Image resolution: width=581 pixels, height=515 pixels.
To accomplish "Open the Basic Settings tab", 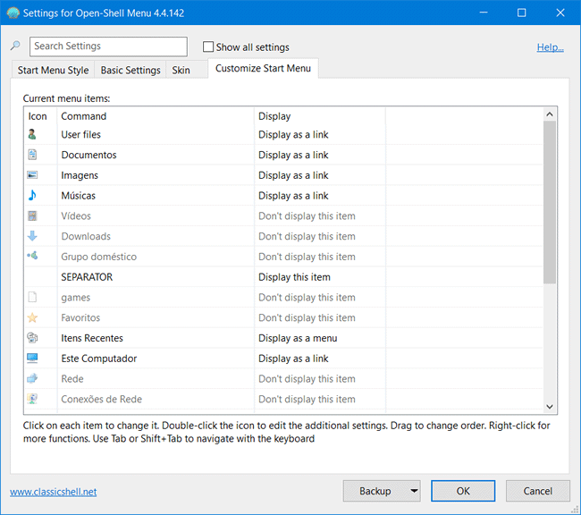I will (131, 71).
